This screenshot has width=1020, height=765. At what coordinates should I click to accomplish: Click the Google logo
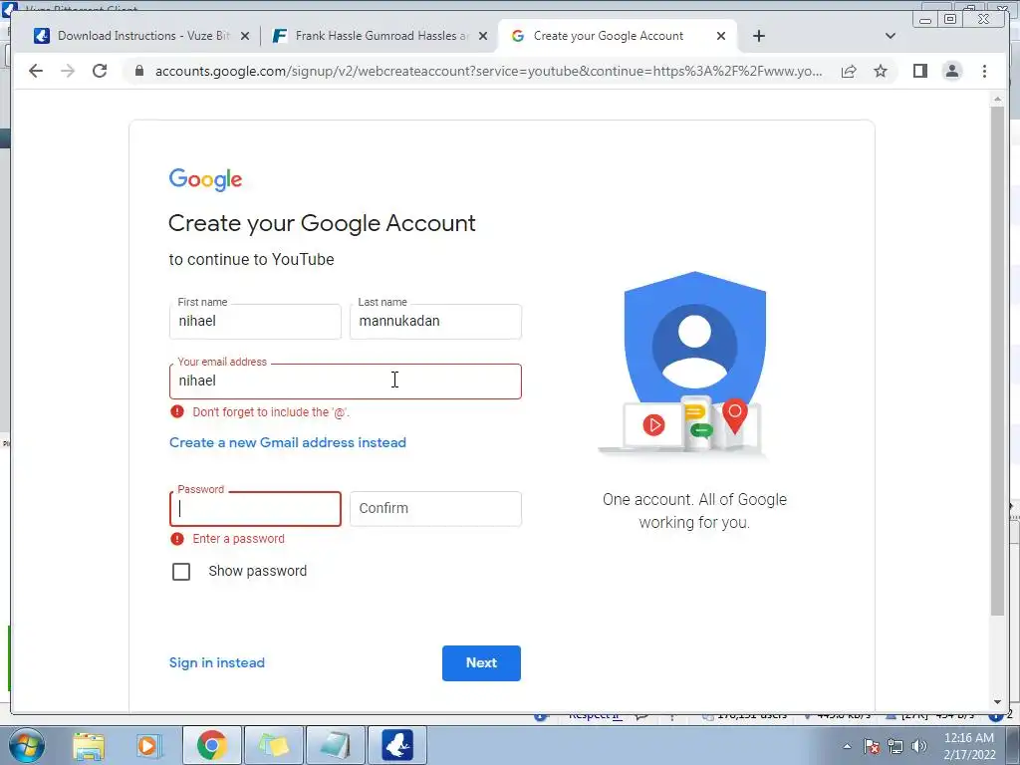(x=205, y=179)
